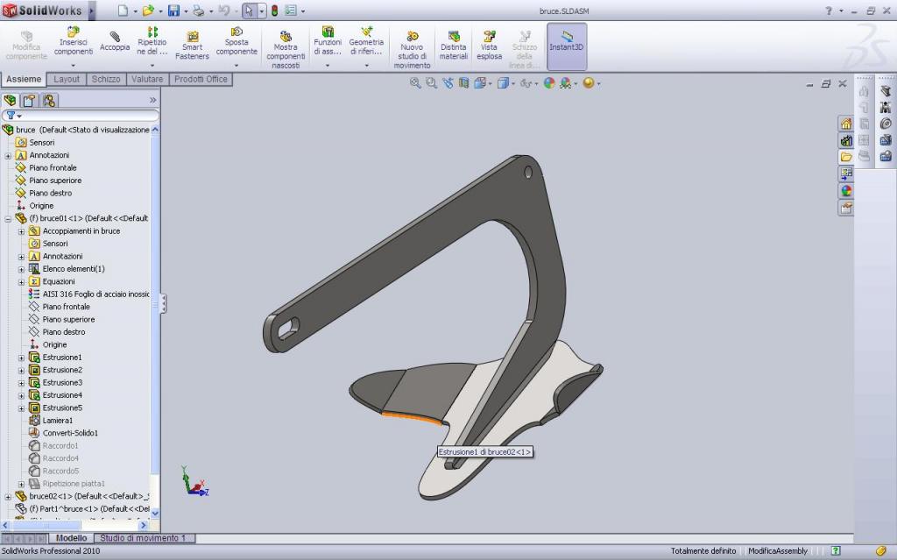The image size is (897, 560).
Task: Open the File Explorer folder icon
Action: 846,157
